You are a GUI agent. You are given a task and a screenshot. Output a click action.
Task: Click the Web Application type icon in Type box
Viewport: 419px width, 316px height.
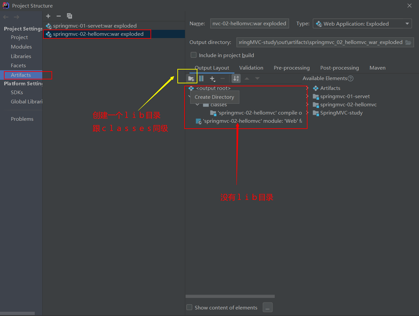(x=319, y=24)
